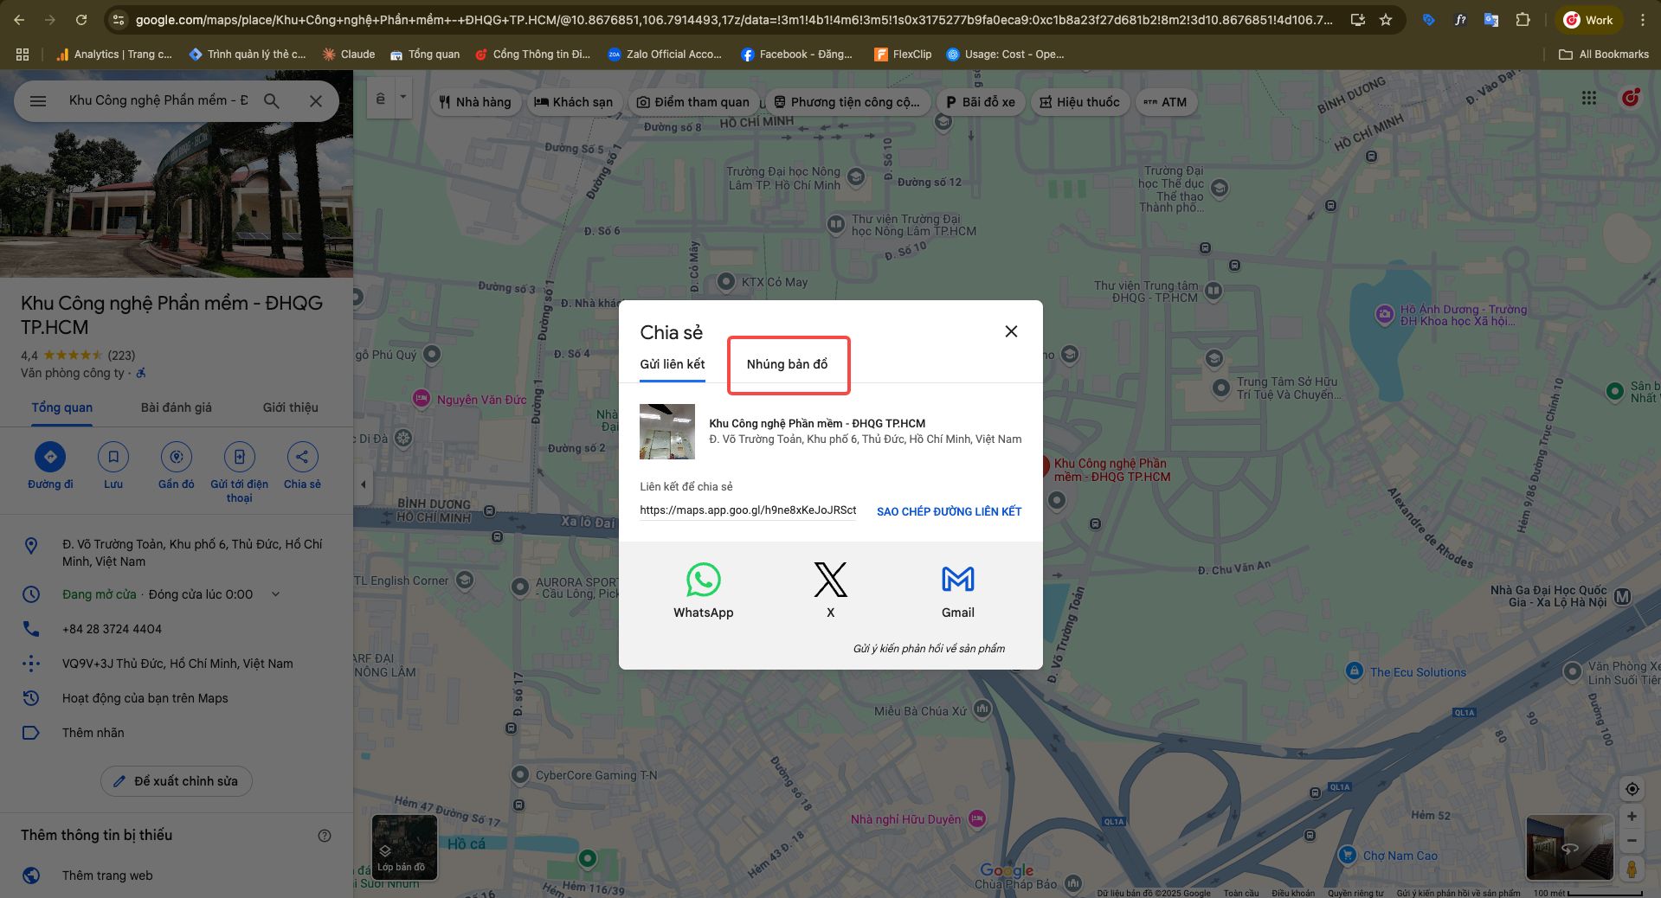Collapse the side panel with arrow
Image resolution: width=1661 pixels, height=898 pixels.
tap(364, 484)
